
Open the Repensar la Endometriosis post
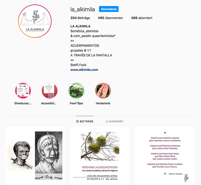click(x=100, y=156)
